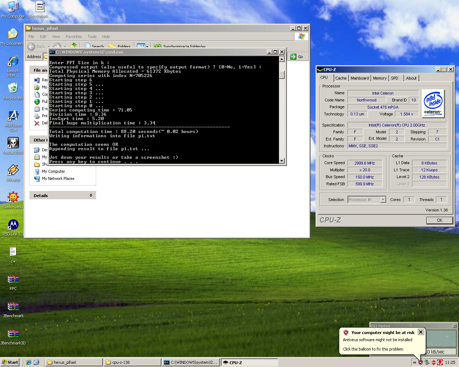Expand the Details panel chevron
The height and width of the screenshot is (367, 459).
point(91,195)
